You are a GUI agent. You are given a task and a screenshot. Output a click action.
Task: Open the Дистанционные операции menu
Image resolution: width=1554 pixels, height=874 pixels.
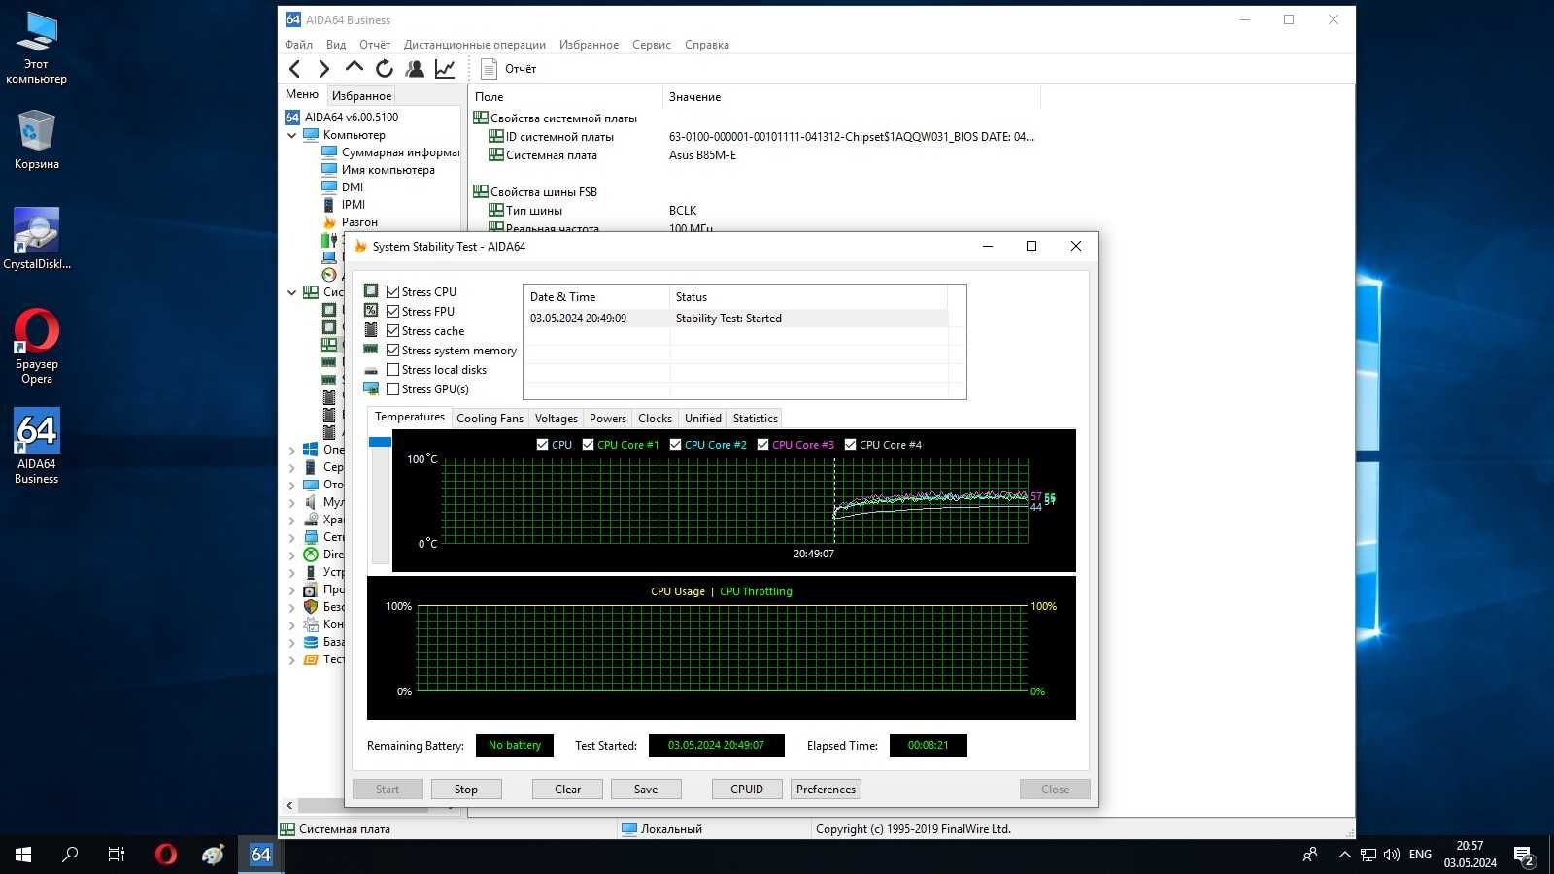pyautogui.click(x=475, y=45)
